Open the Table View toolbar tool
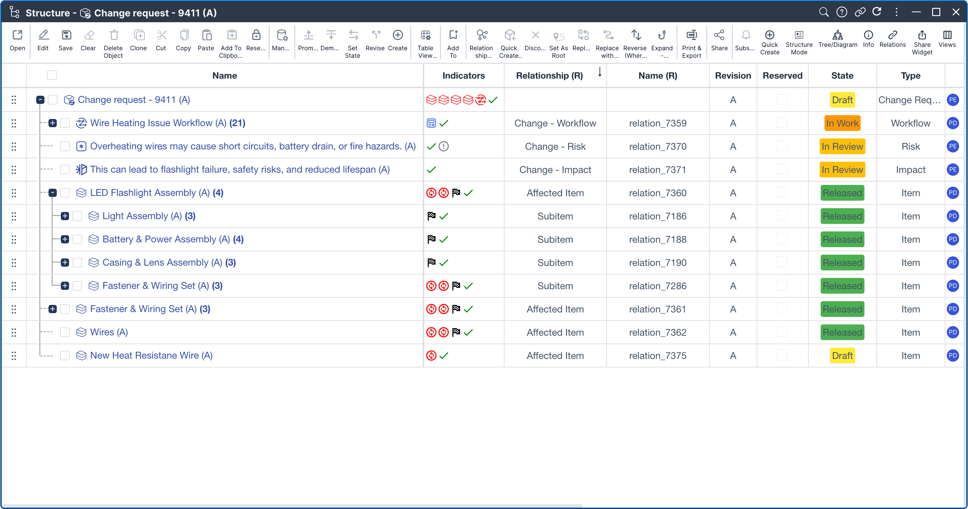The image size is (968, 509). (425, 35)
